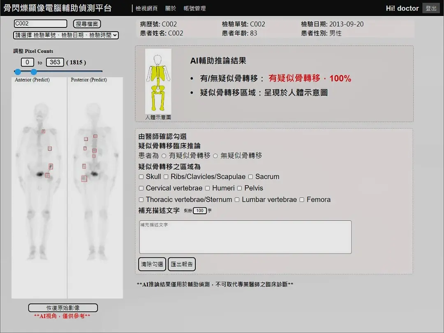The width and height of the screenshot is (444, 333).
Task: Click the 補充描述文字 text area
Action: pyautogui.click(x=245, y=237)
